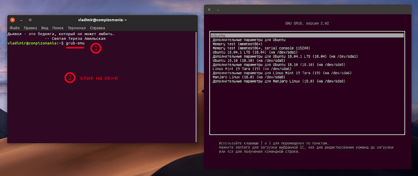Image resolution: width=418 pixels, height=176 pixels.
Task: Open the Поиск menu
Action: pyautogui.click(x=58, y=28)
